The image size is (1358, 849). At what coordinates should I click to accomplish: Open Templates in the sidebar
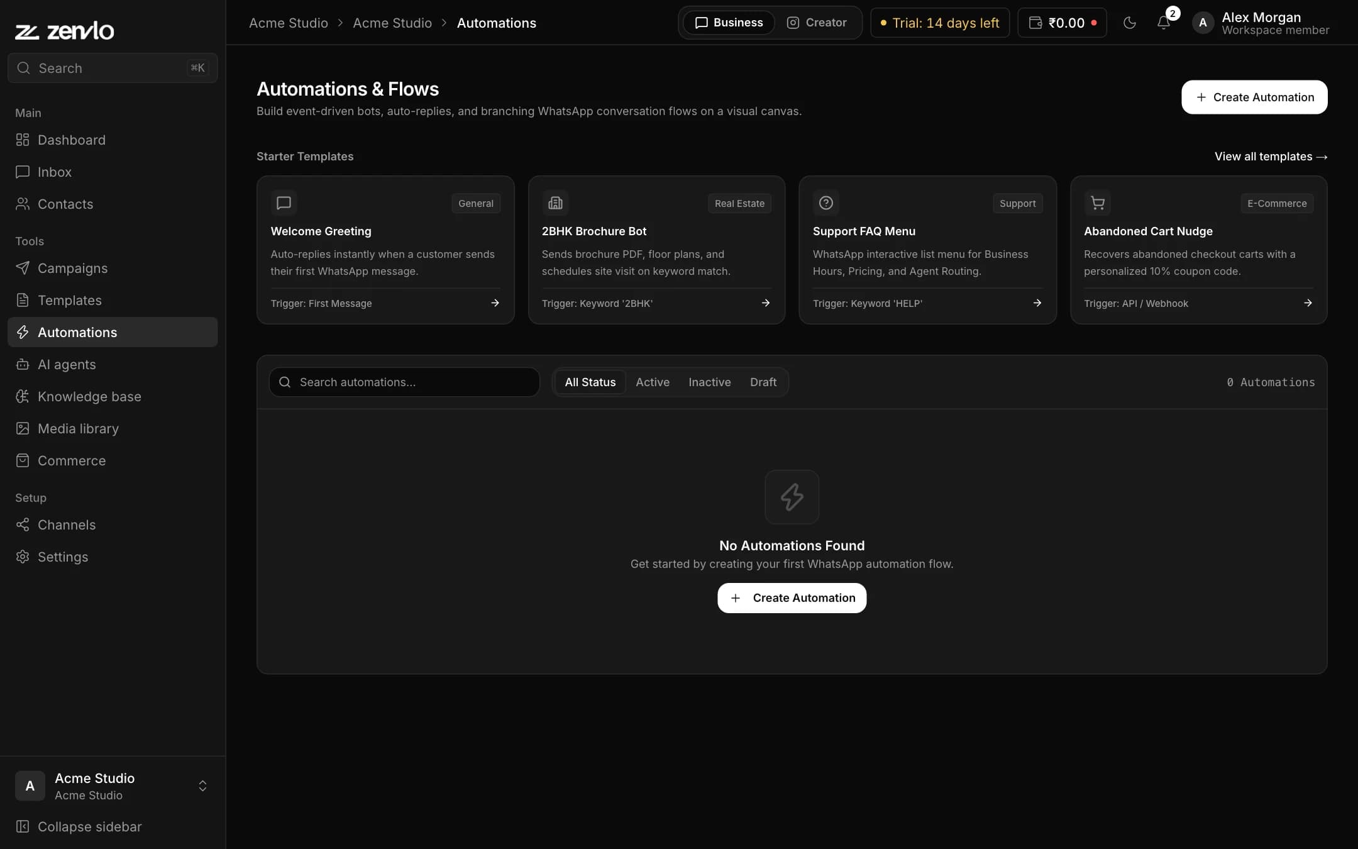tap(113, 300)
